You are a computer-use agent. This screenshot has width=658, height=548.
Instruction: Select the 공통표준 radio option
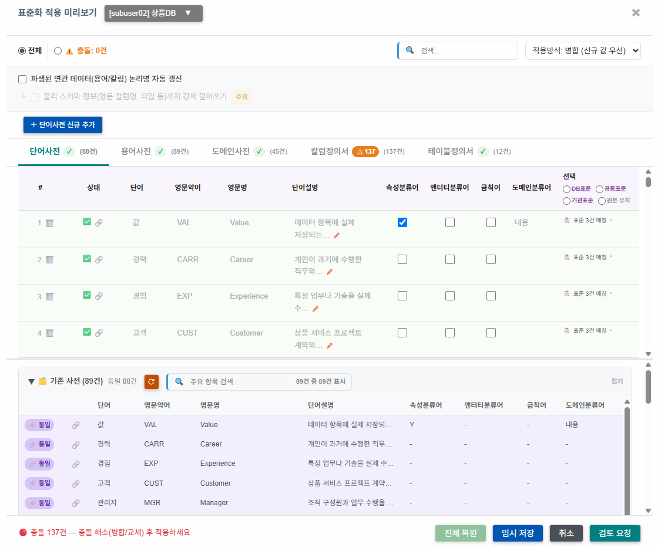600,190
